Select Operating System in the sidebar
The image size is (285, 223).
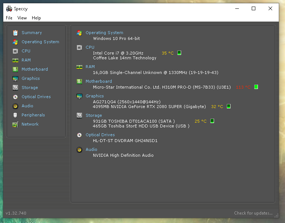[x=40, y=42]
